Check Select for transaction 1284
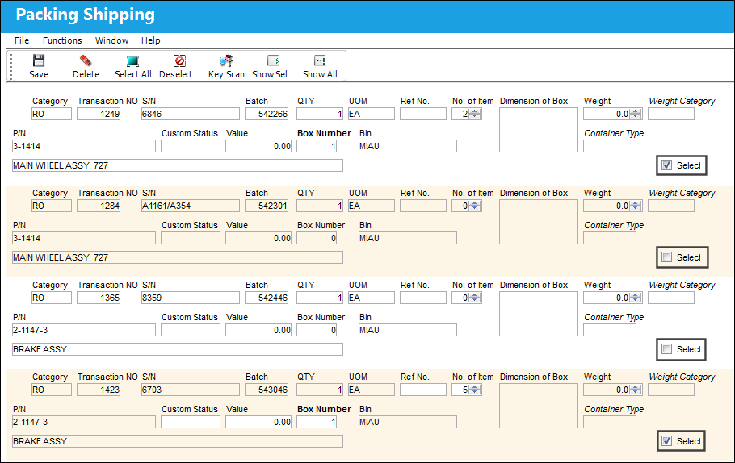Image resolution: width=735 pixels, height=463 pixels. [666, 257]
